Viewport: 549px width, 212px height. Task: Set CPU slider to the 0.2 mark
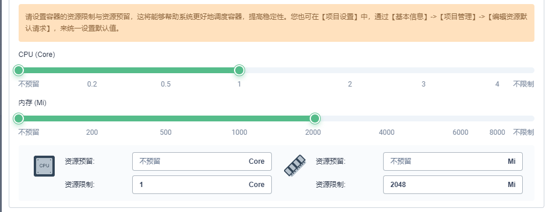point(92,70)
